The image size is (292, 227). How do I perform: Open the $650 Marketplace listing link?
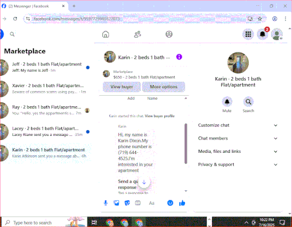point(144,77)
